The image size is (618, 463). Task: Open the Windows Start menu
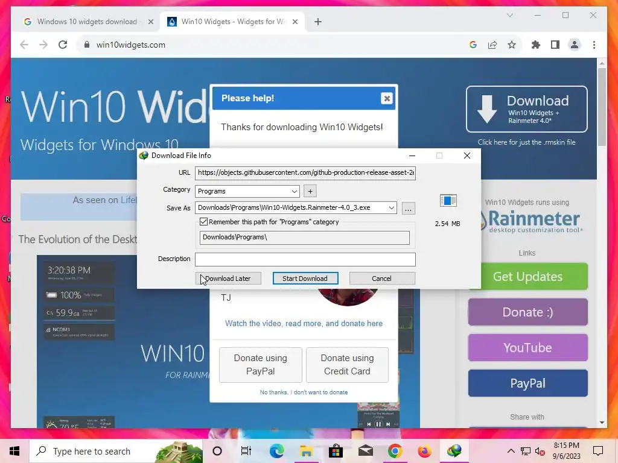[14, 451]
